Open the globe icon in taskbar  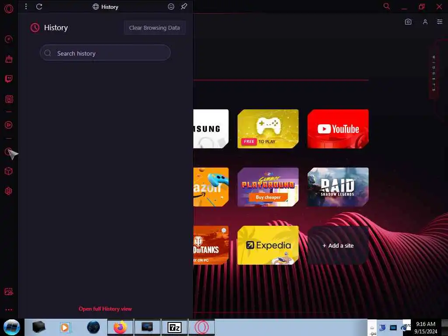pyautogui.click(x=93, y=327)
